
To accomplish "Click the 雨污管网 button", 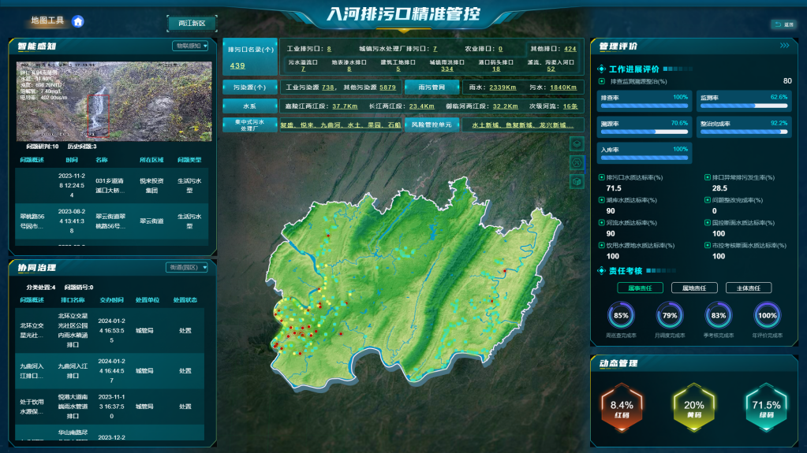I will point(432,87).
